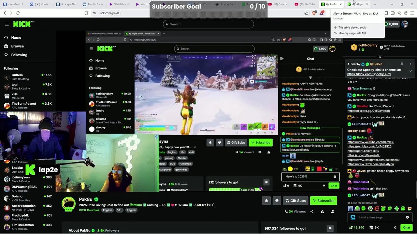Click the first emote in the quick emote row
Viewport: 417px width, 234px height.
coord(350,209)
